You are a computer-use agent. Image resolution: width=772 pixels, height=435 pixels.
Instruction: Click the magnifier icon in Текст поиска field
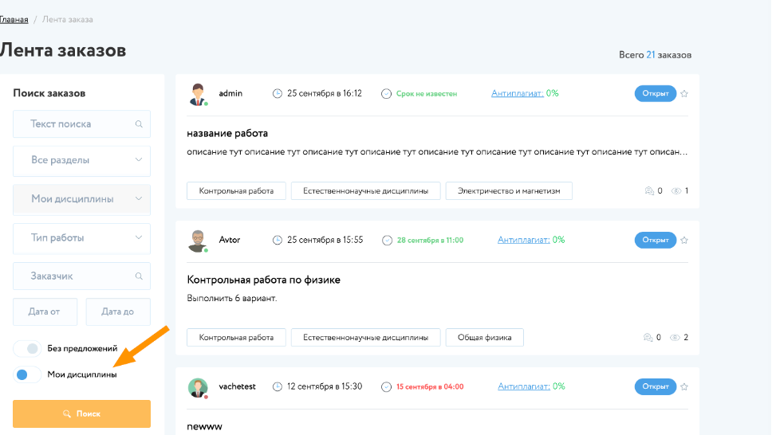click(139, 124)
